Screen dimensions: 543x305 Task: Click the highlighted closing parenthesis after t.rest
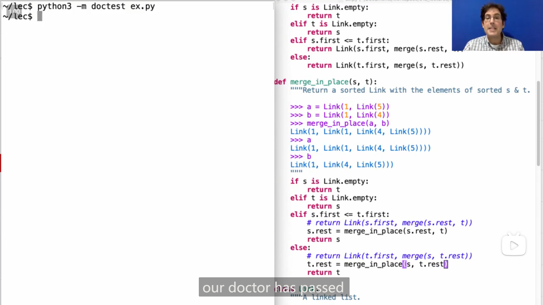click(446, 264)
